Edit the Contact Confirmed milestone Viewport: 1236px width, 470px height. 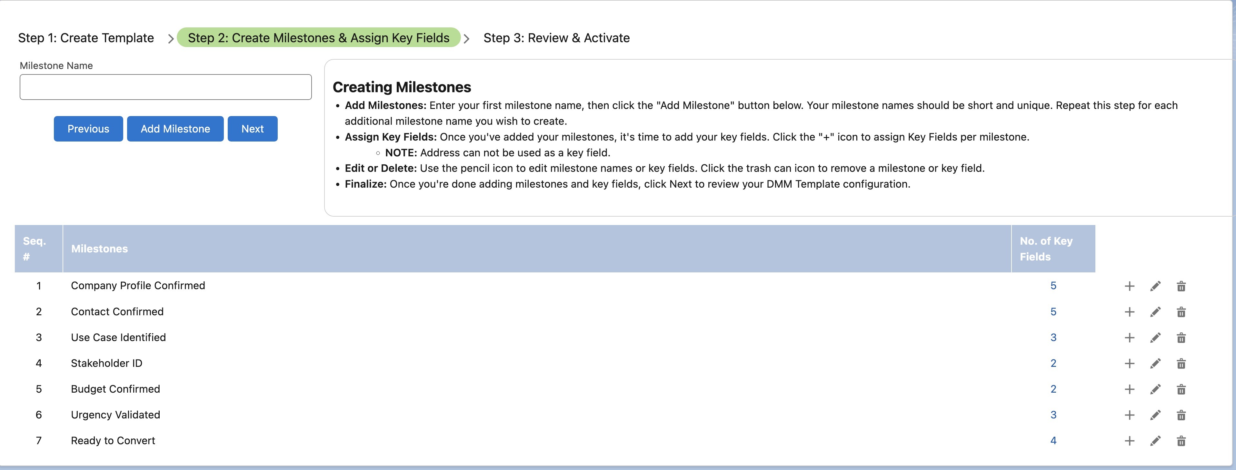point(1155,312)
